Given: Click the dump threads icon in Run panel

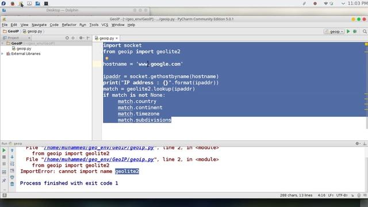Looking at the screenshot, I should [x=4, y=172].
